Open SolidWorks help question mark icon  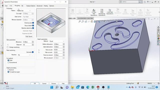click(148, 2)
